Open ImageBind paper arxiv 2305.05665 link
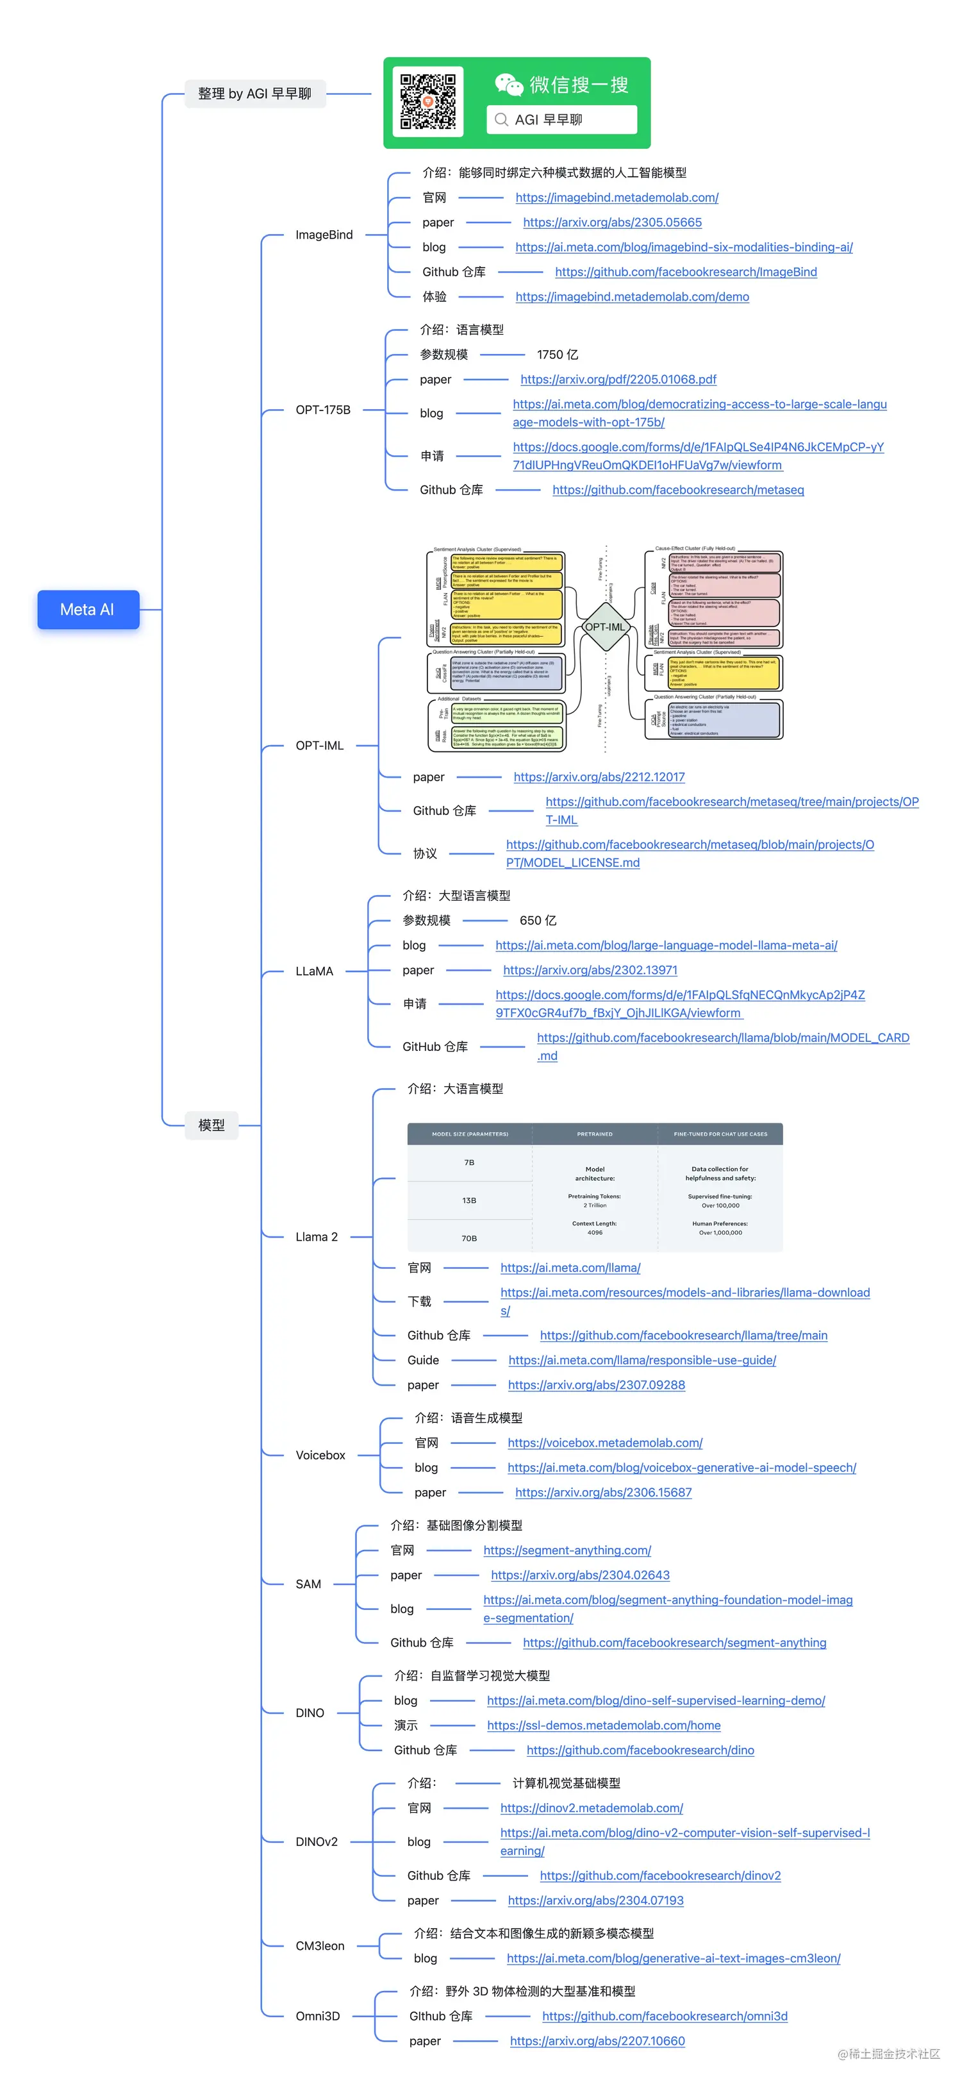 pyautogui.click(x=612, y=222)
